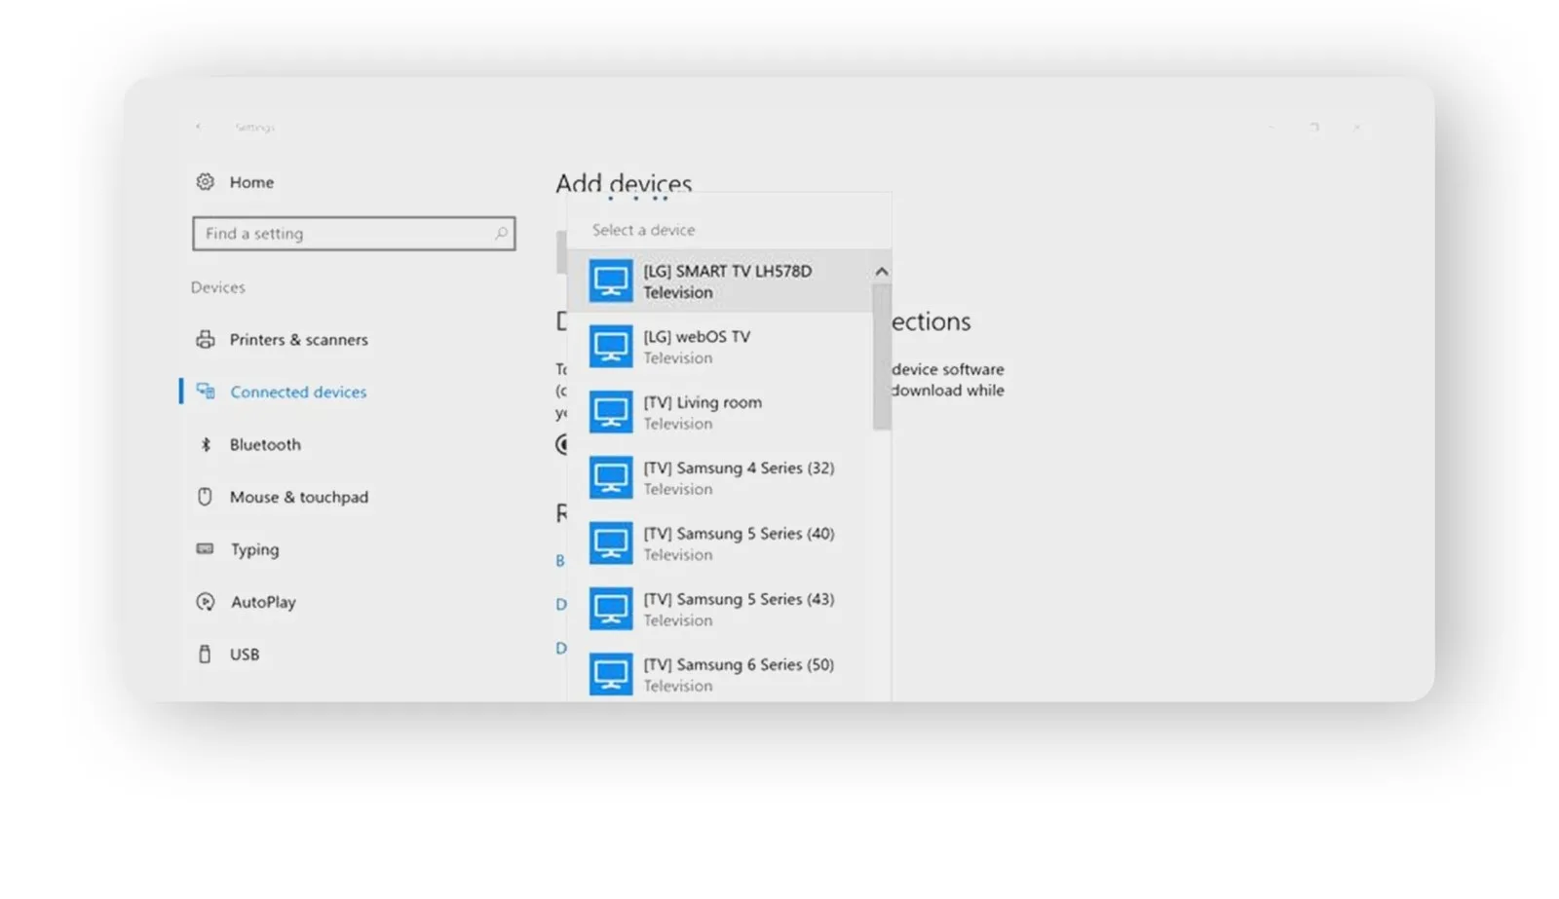
Task: Click the Find a setting field
Action: [x=346, y=234]
